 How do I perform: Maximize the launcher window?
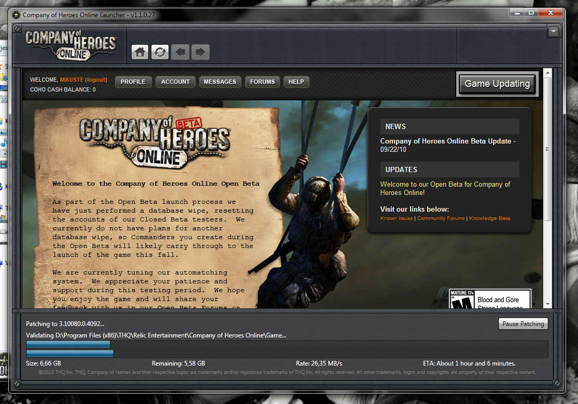(x=531, y=13)
